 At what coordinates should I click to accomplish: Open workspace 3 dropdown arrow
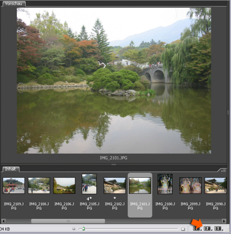point(222,230)
